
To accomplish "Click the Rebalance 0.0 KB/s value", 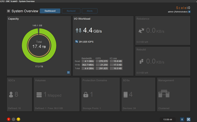I will [155, 30].
